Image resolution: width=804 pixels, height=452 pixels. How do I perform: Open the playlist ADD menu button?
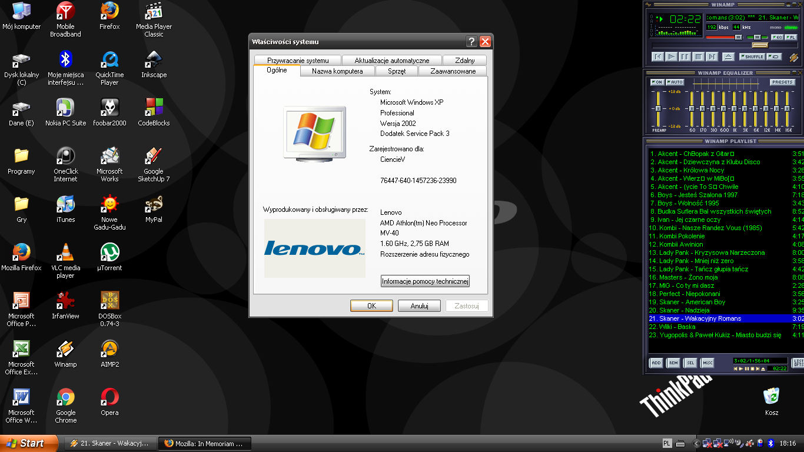tap(656, 363)
